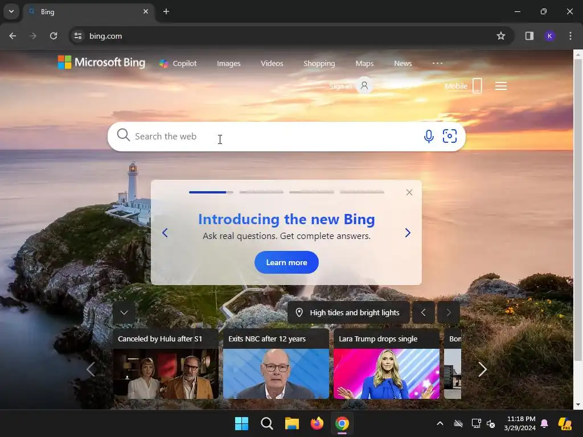583x437 pixels.
Task: Launch Firefox from taskbar
Action: [x=317, y=423]
